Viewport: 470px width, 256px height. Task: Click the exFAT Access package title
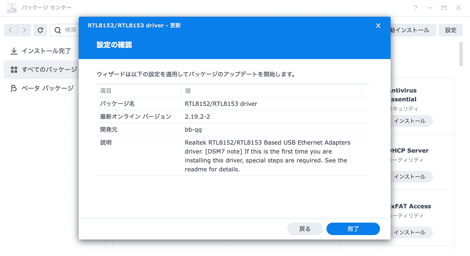point(410,206)
